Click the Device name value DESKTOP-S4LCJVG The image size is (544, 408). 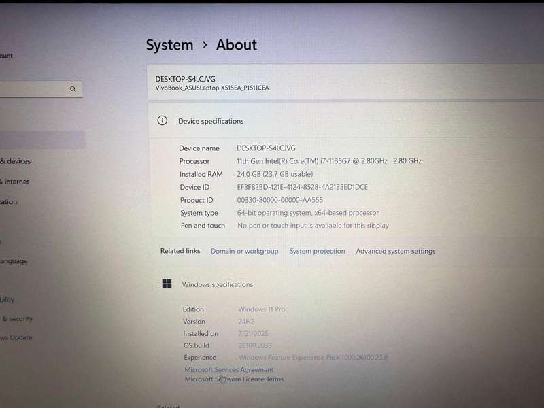coord(266,148)
